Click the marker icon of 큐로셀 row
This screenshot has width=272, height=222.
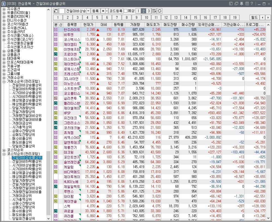pyautogui.click(x=55, y=211)
